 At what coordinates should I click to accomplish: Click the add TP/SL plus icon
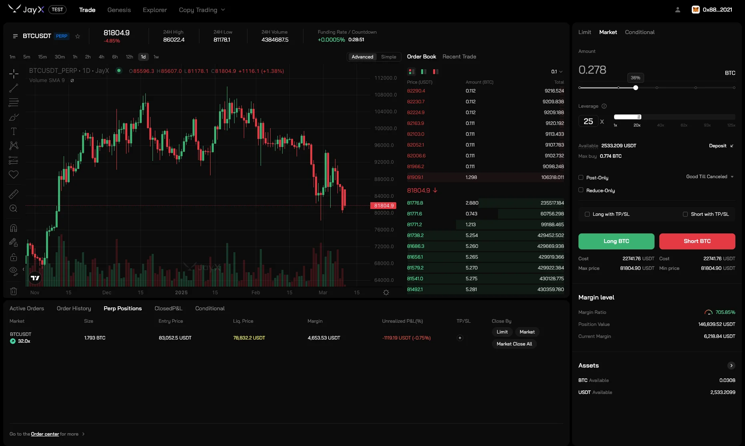460,338
